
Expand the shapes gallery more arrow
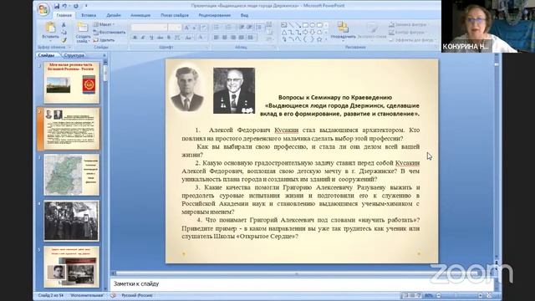pyautogui.click(x=326, y=39)
